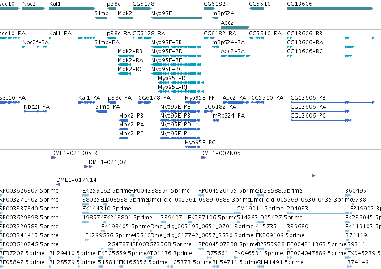
Task: Select the Npc2f-RA transcript glyph
Action: pos(35,47)
